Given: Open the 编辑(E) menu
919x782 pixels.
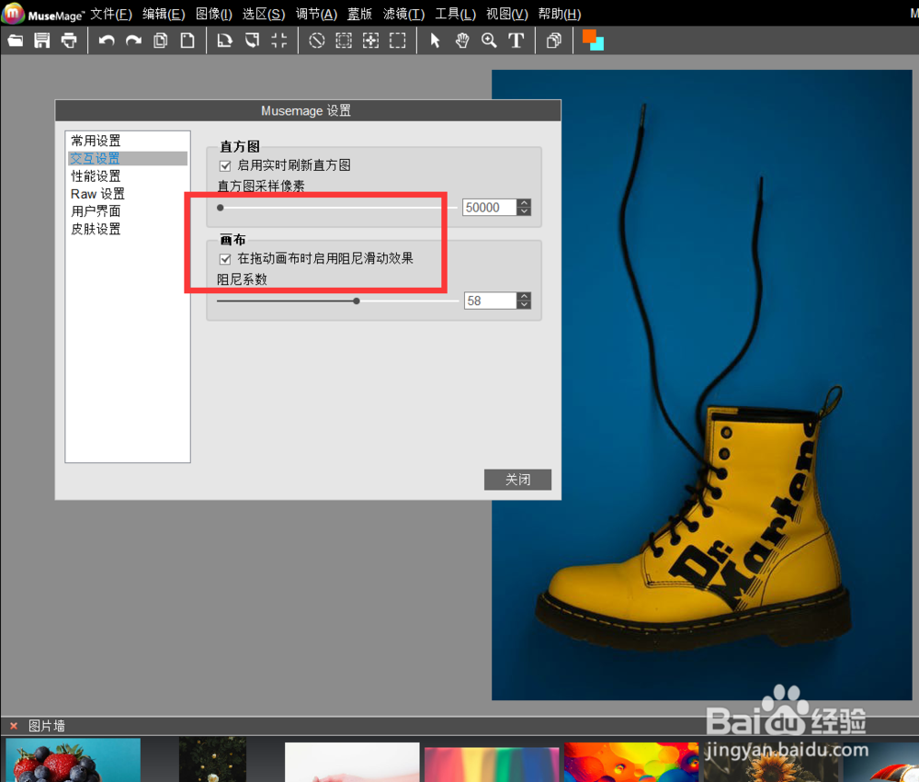Looking at the screenshot, I should coord(164,14).
